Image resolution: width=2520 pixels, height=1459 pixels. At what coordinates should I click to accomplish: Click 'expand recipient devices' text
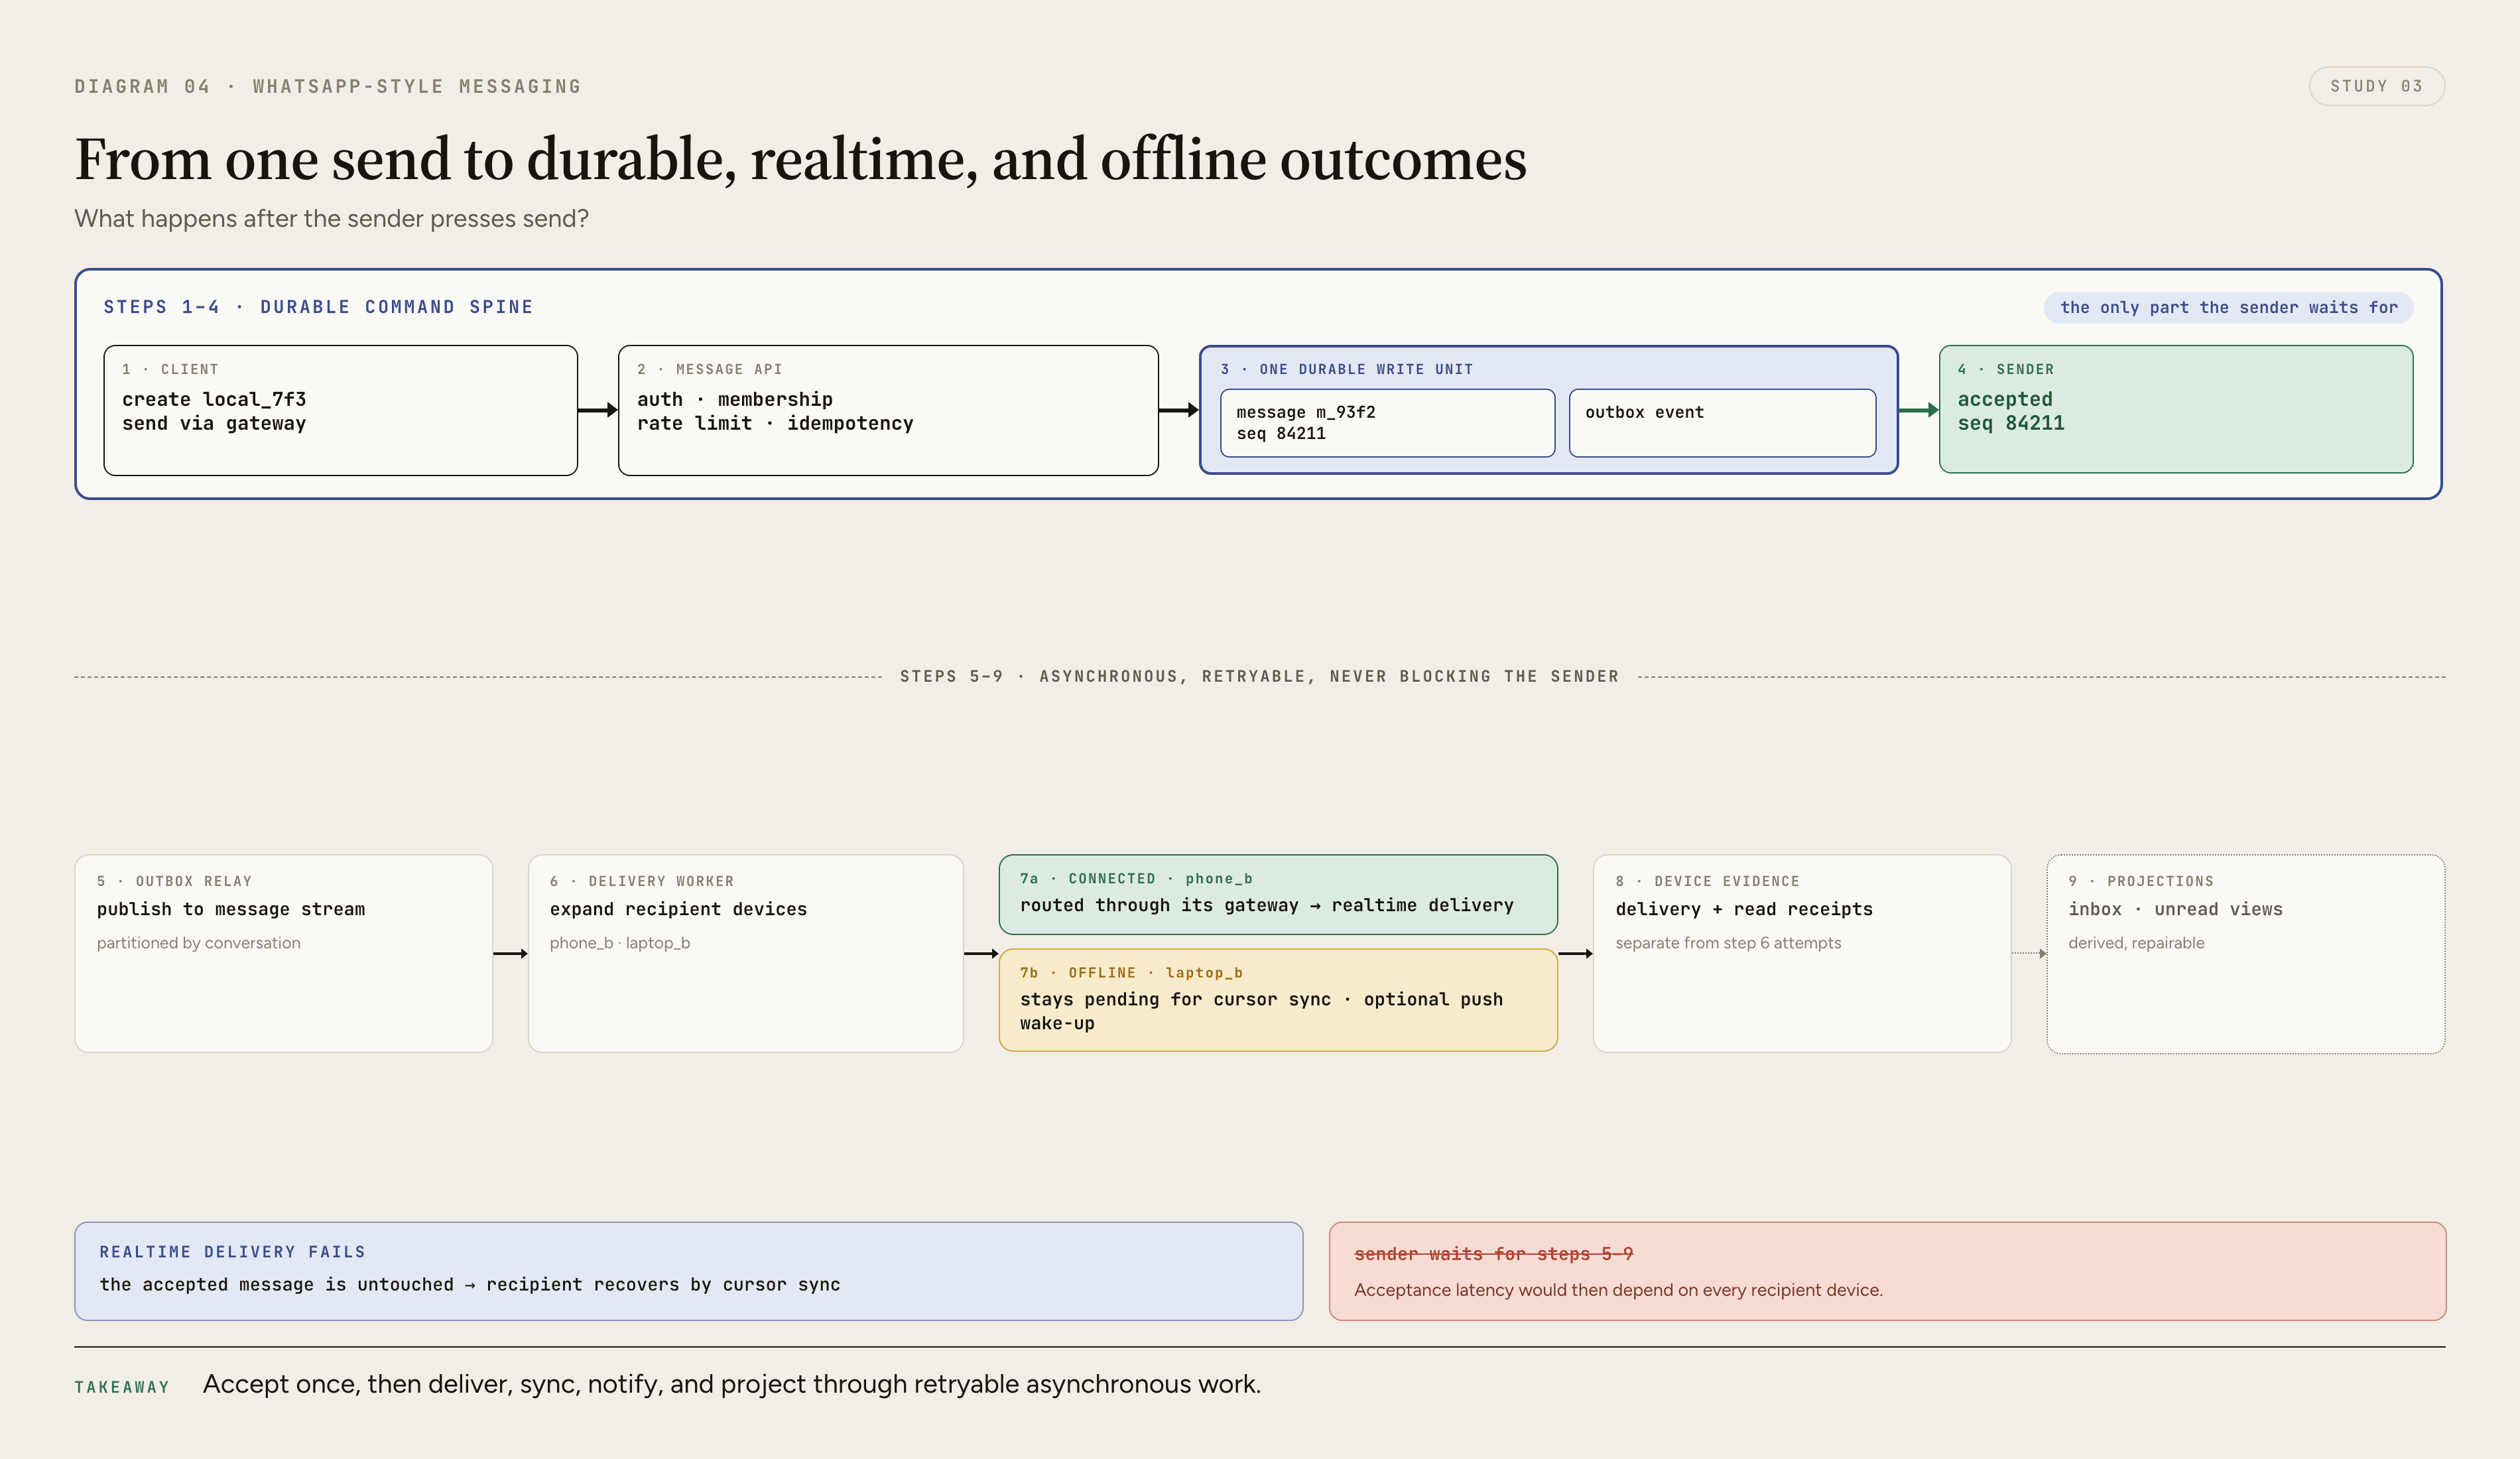point(678,909)
